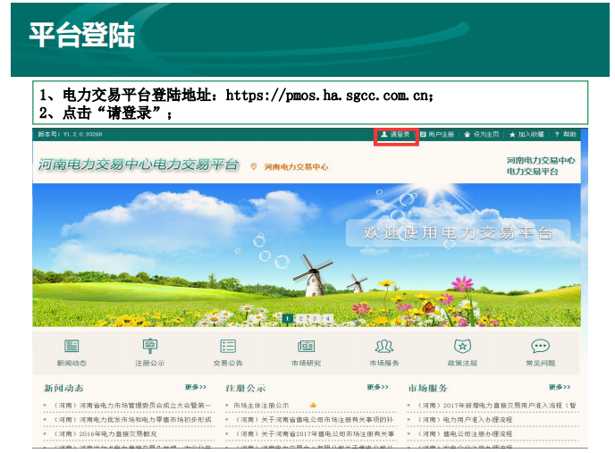615x453 pixels.
Task: Select the 注册公示 signboard icon
Action: click(149, 347)
